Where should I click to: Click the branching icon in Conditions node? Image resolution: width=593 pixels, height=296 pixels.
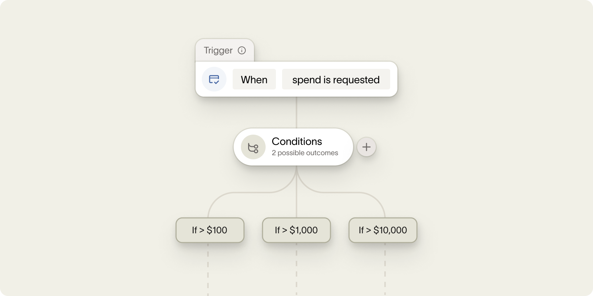[x=253, y=147]
